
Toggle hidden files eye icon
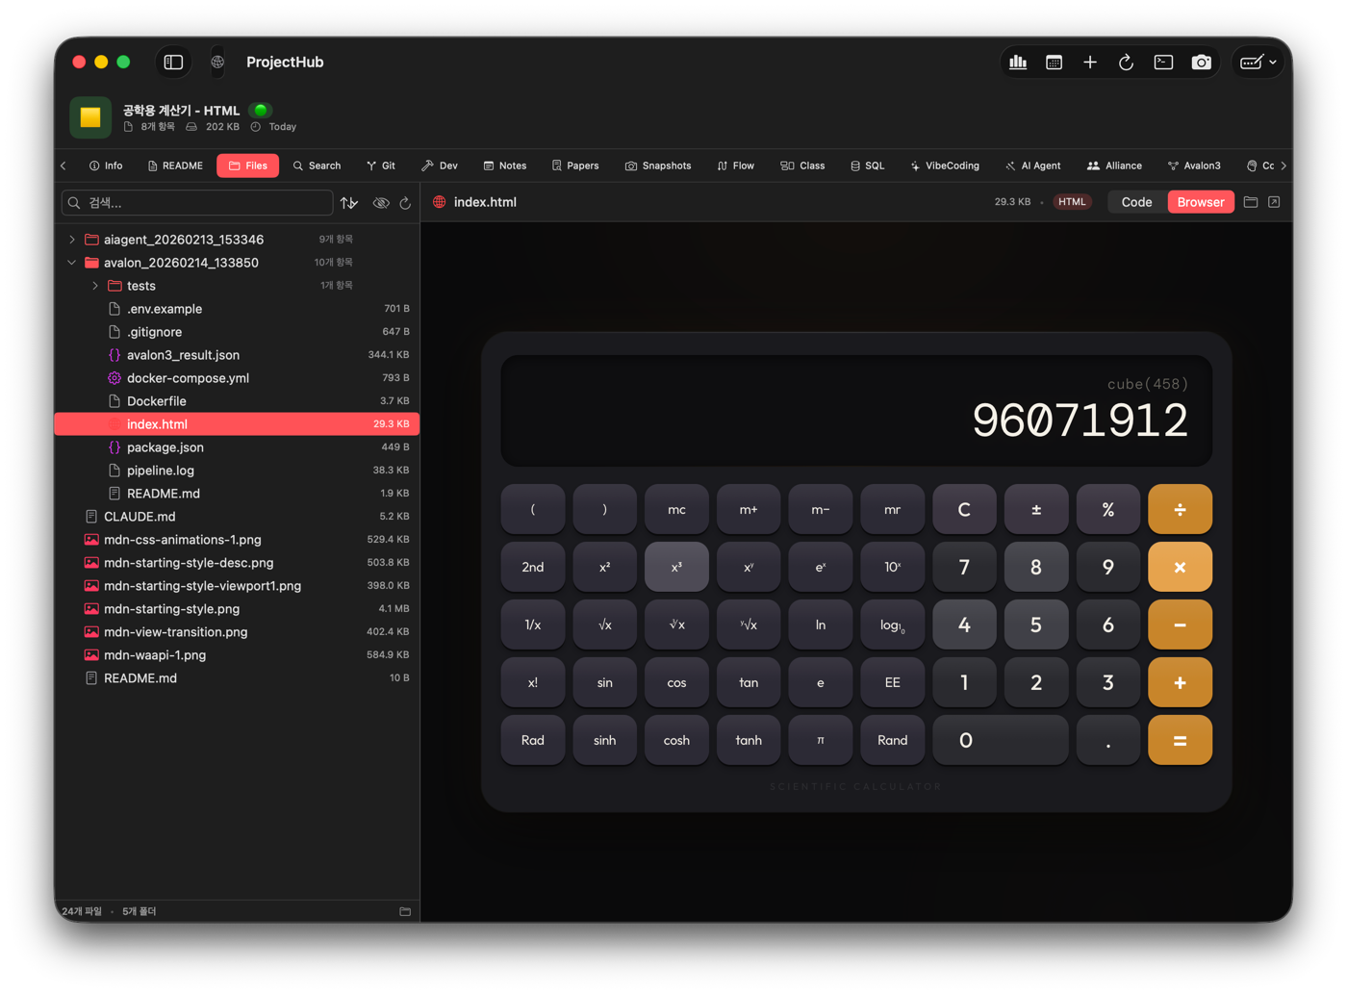(381, 203)
